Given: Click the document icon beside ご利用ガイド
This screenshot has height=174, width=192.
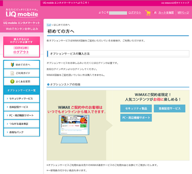Looking at the screenshot, I should tap(12, 73).
